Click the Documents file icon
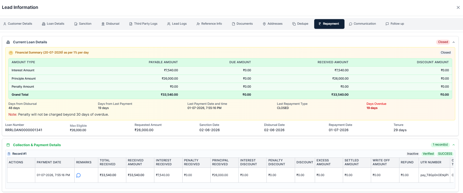463x193 pixels. point(233,24)
